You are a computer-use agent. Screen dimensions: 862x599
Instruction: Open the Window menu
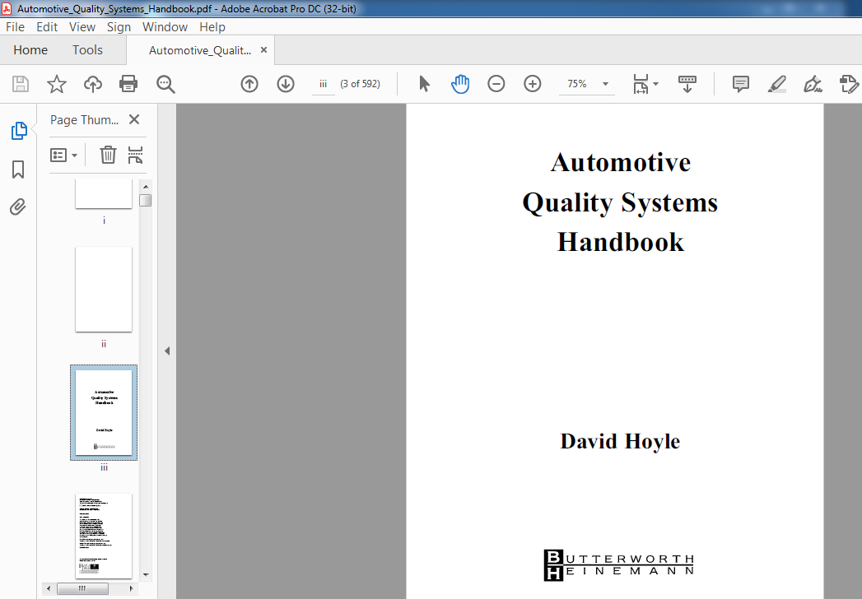(x=165, y=27)
